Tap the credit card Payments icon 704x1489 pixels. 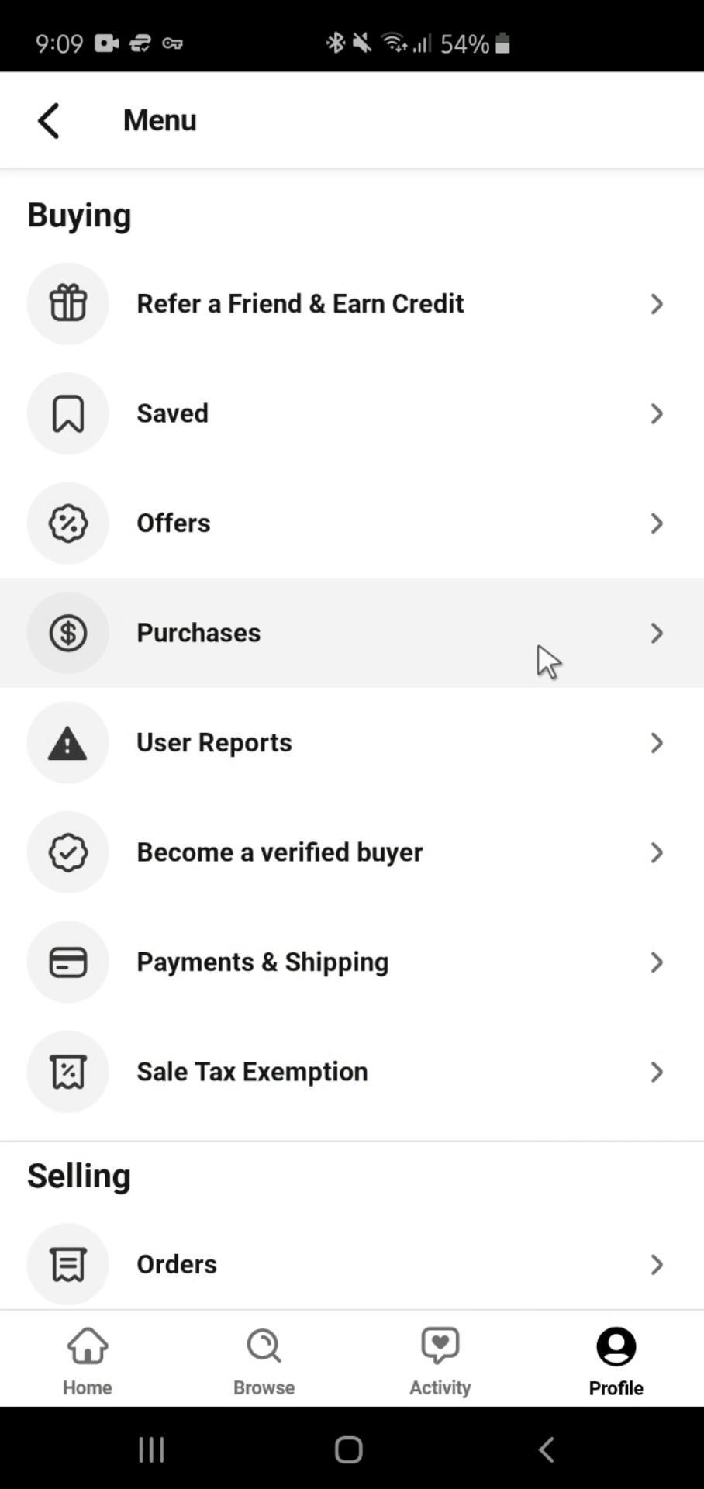click(x=68, y=962)
